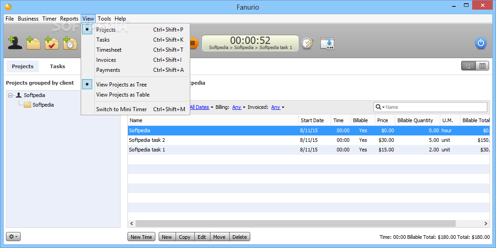Open the Billing Any filter dropdown

point(238,107)
